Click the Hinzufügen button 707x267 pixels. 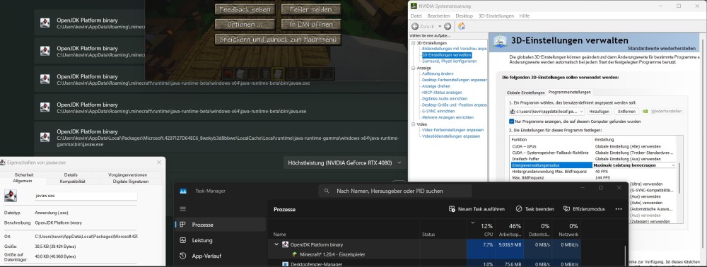pyautogui.click(x=600, y=111)
